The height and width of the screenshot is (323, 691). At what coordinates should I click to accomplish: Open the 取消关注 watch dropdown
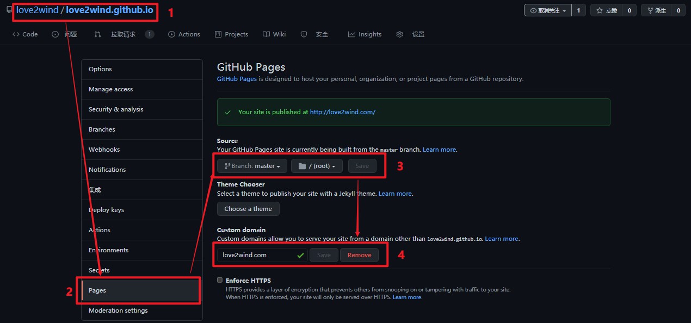548,10
